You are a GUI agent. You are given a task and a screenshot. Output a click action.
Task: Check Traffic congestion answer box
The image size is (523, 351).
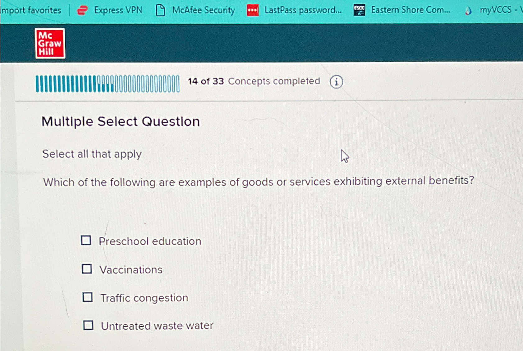[87, 297]
